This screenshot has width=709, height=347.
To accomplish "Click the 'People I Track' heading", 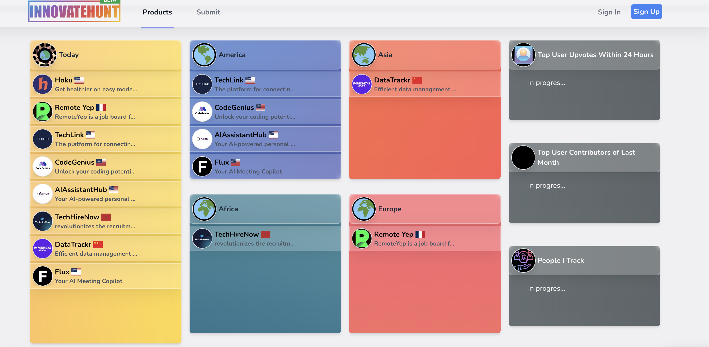I will 561,261.
